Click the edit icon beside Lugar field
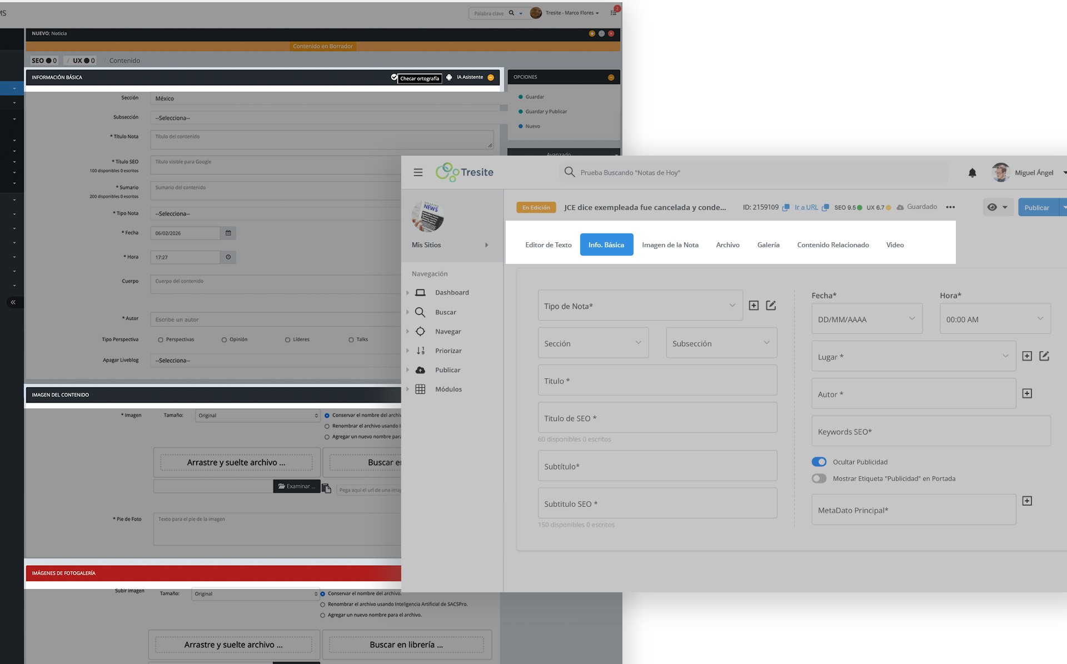The width and height of the screenshot is (1067, 664). point(1044,356)
